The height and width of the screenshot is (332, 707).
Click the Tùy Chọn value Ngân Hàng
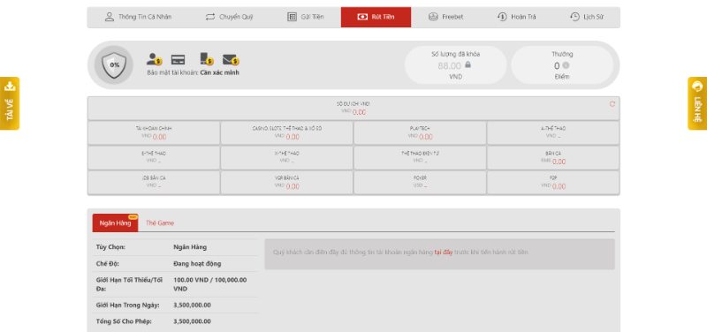[x=190, y=247]
